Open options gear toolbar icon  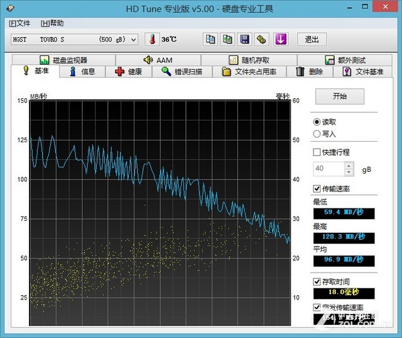tap(261, 40)
